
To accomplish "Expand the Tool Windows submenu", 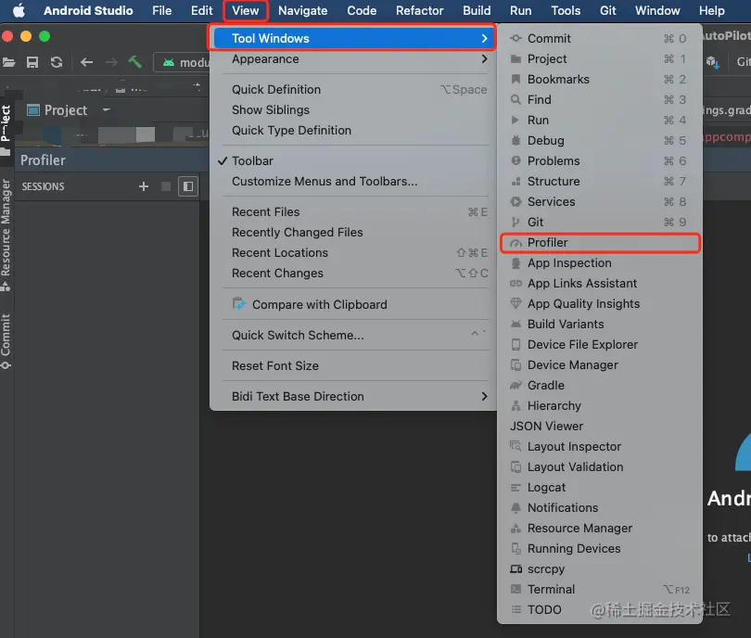I will (353, 38).
